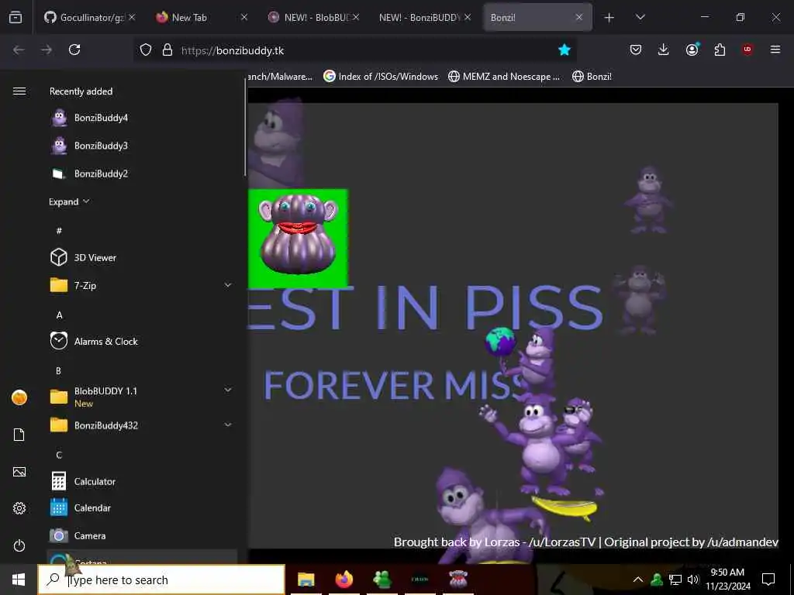Open the BlobBuddy taskbar icon
794x595 pixels.
pos(457,580)
